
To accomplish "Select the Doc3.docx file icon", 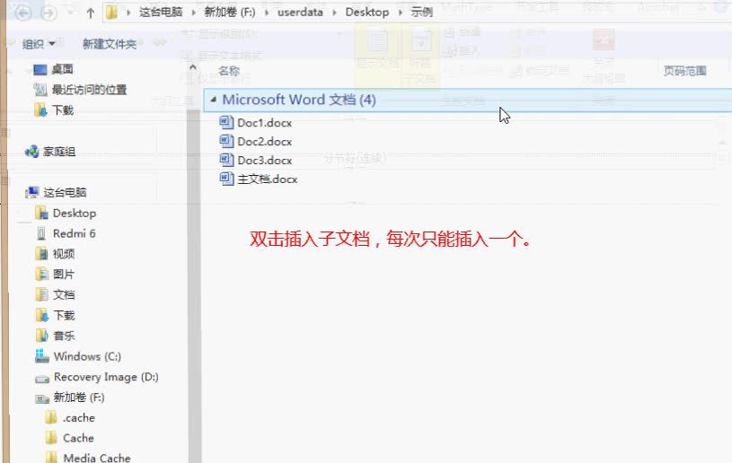I will tap(226, 160).
